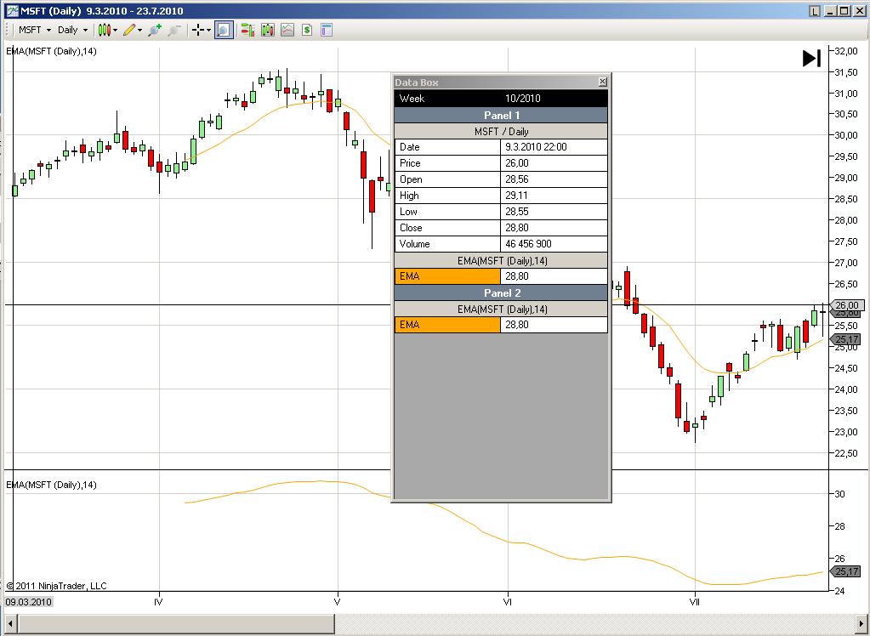Click the toolbar drag handle grip
The image size is (870, 636).
pos(9,30)
